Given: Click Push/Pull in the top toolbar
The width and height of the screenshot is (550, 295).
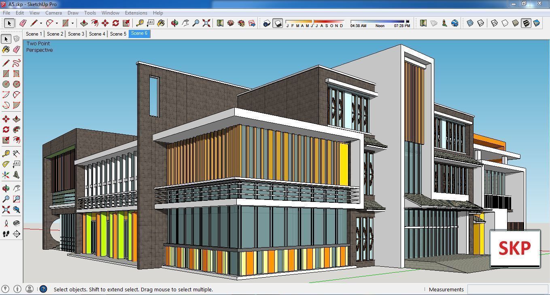Looking at the screenshot, I should pyautogui.click(x=84, y=23).
